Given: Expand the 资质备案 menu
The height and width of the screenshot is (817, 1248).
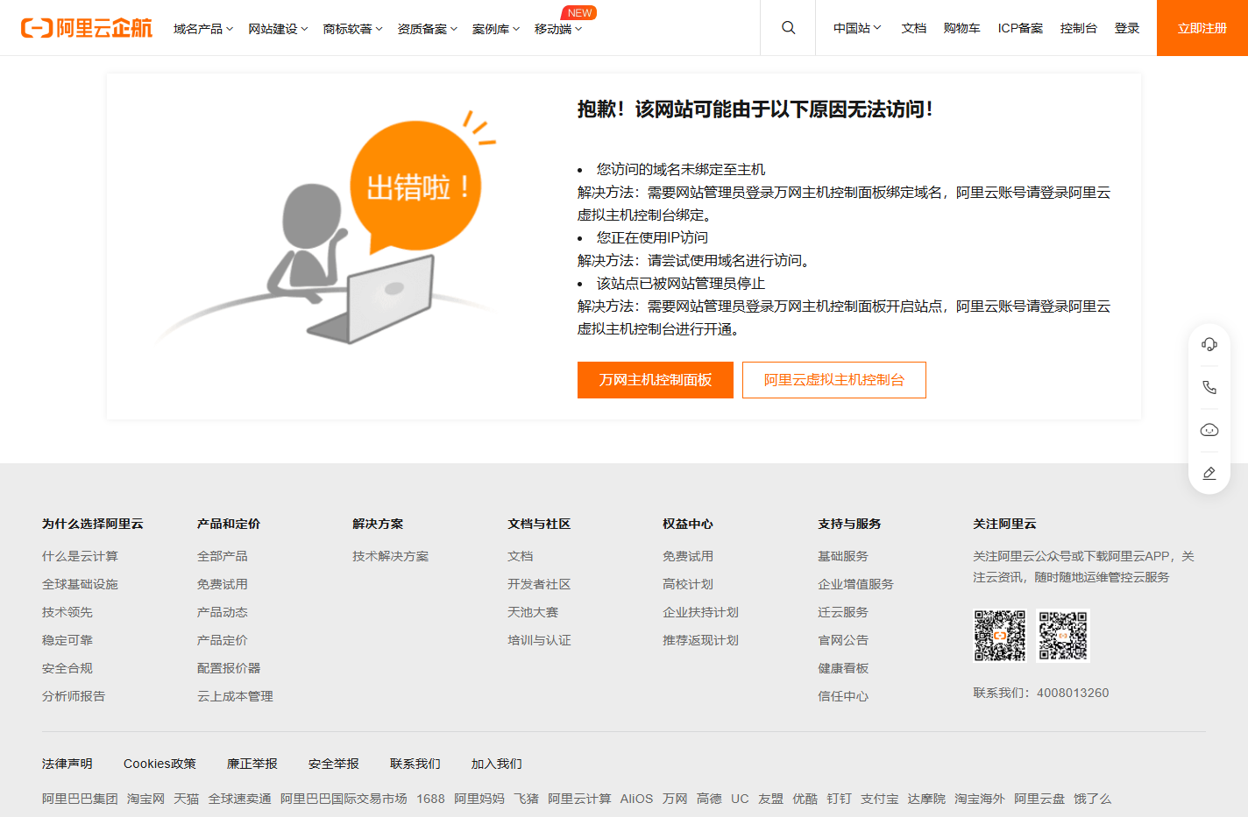Looking at the screenshot, I should tap(427, 29).
